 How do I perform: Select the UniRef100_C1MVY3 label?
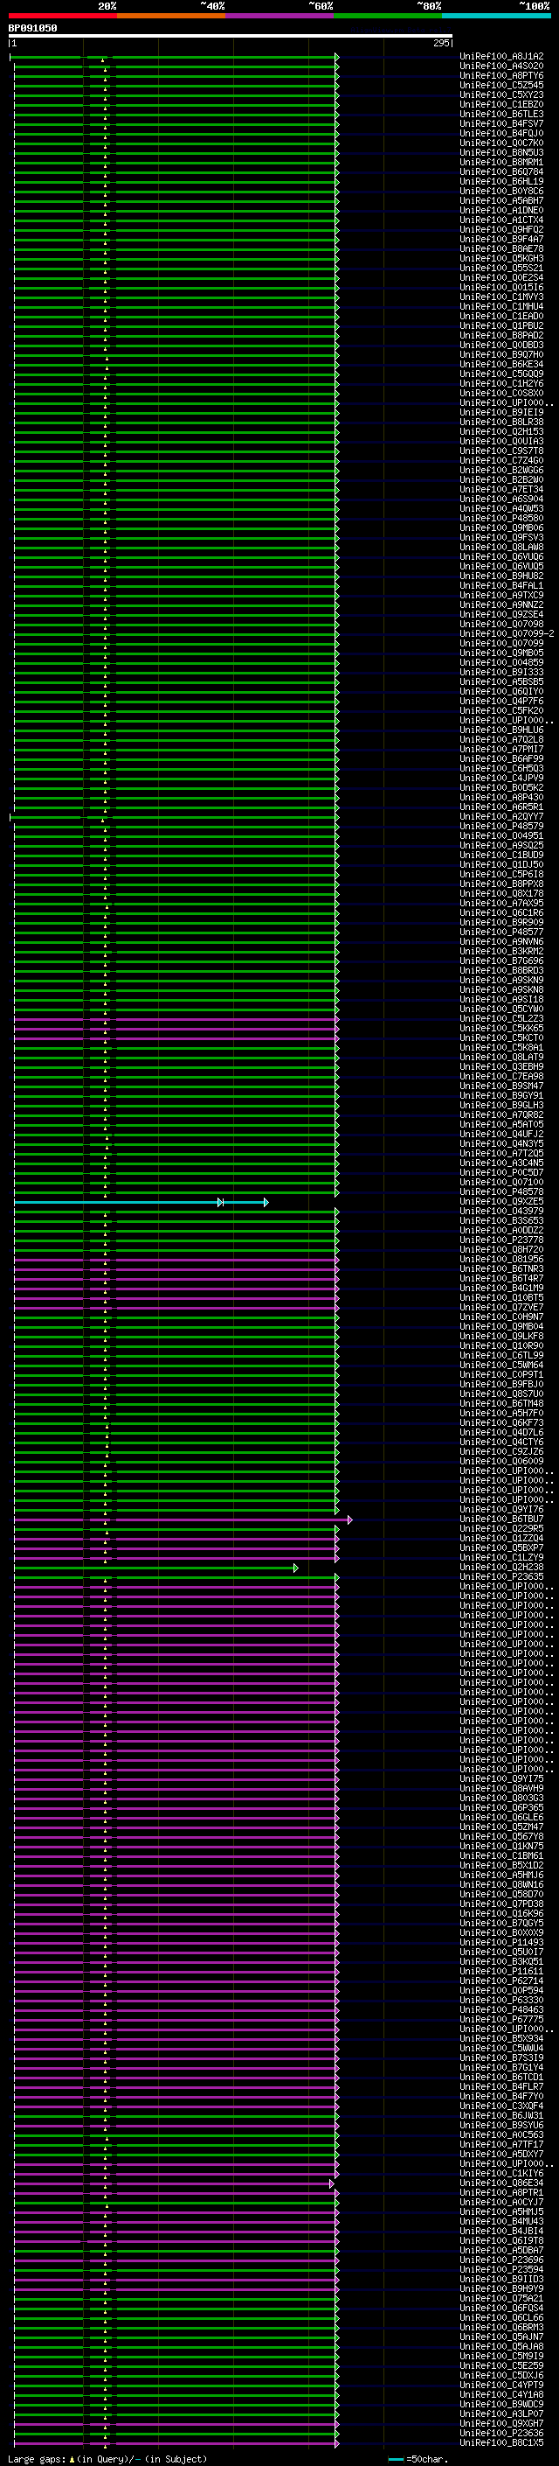(501, 297)
